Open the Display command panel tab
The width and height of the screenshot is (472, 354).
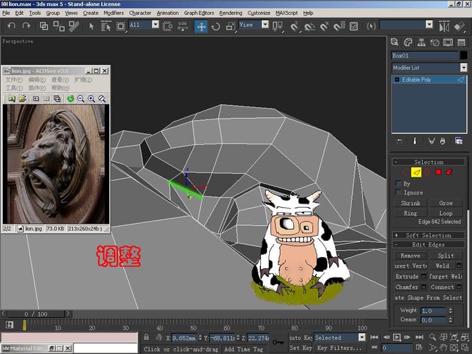pyautogui.click(x=448, y=42)
